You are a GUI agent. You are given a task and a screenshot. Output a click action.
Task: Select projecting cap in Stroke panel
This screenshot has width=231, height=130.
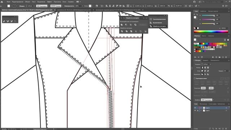208,68
